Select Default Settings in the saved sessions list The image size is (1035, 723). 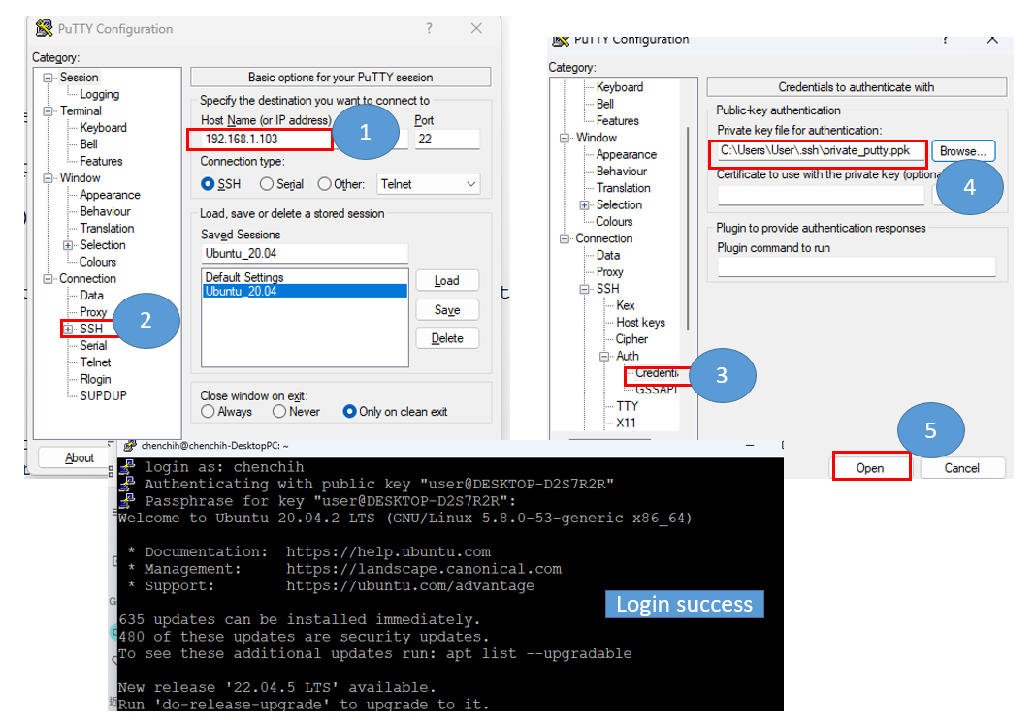pyautogui.click(x=305, y=278)
